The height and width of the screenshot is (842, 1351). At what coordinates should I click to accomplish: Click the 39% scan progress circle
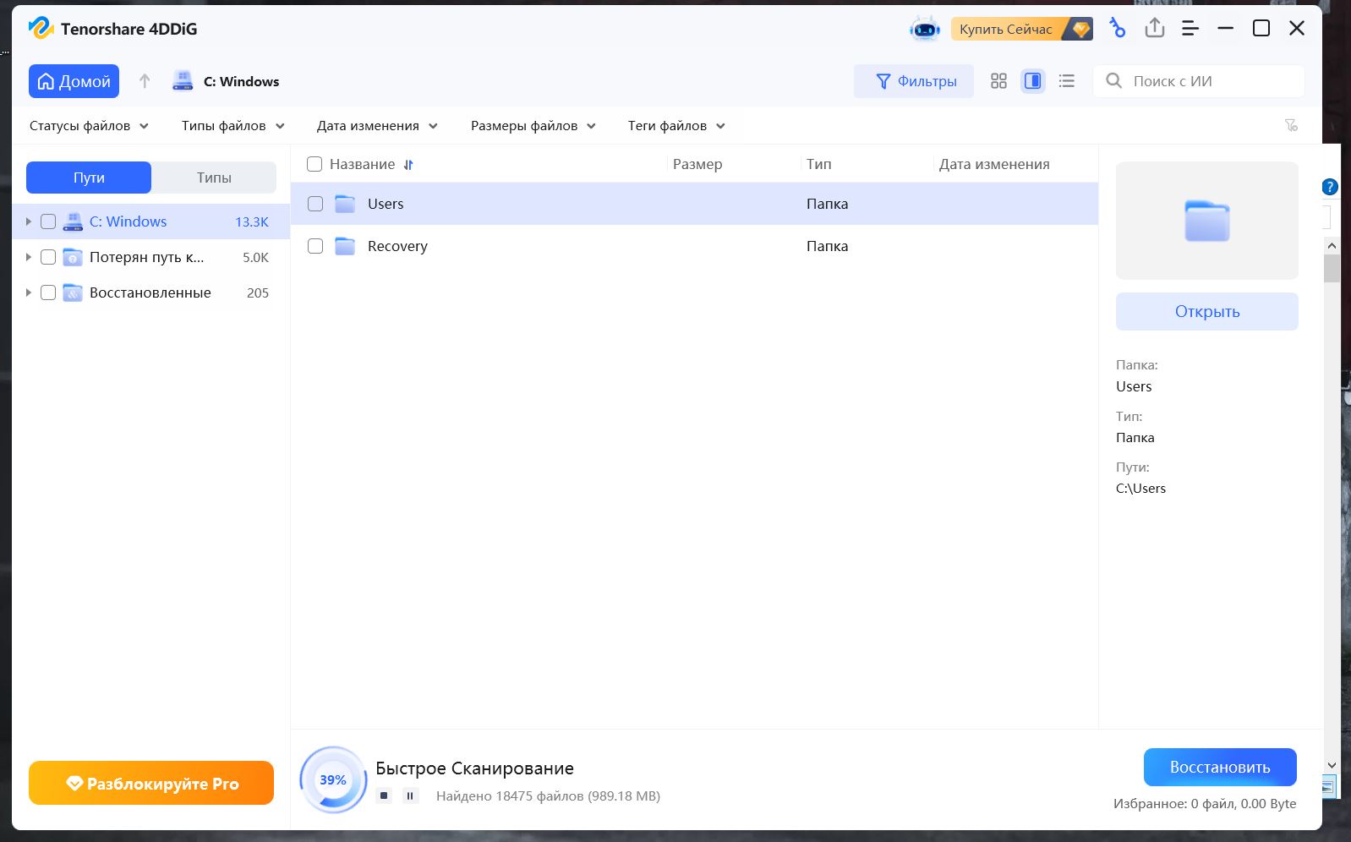click(333, 779)
